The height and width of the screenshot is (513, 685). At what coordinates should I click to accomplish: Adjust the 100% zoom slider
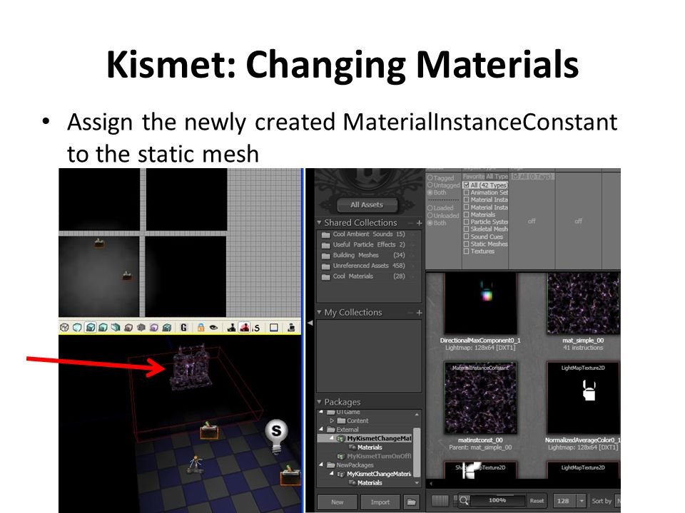(x=497, y=500)
